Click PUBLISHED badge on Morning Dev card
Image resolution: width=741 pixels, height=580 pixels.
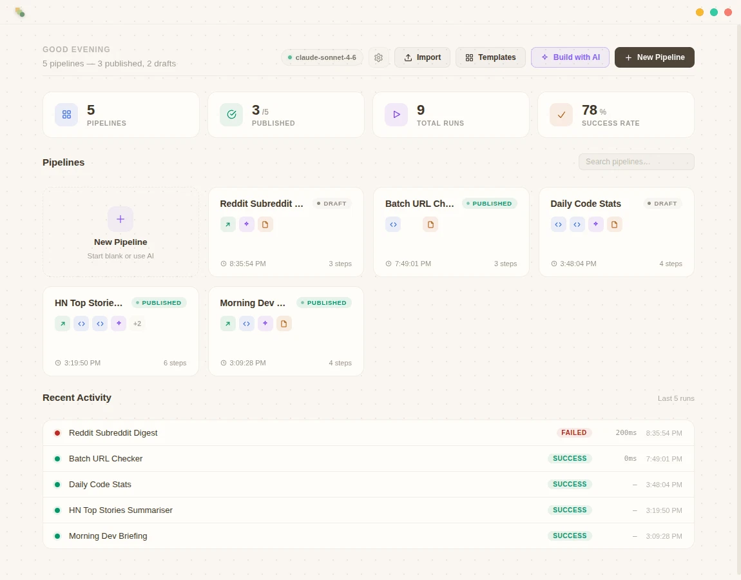(x=324, y=303)
